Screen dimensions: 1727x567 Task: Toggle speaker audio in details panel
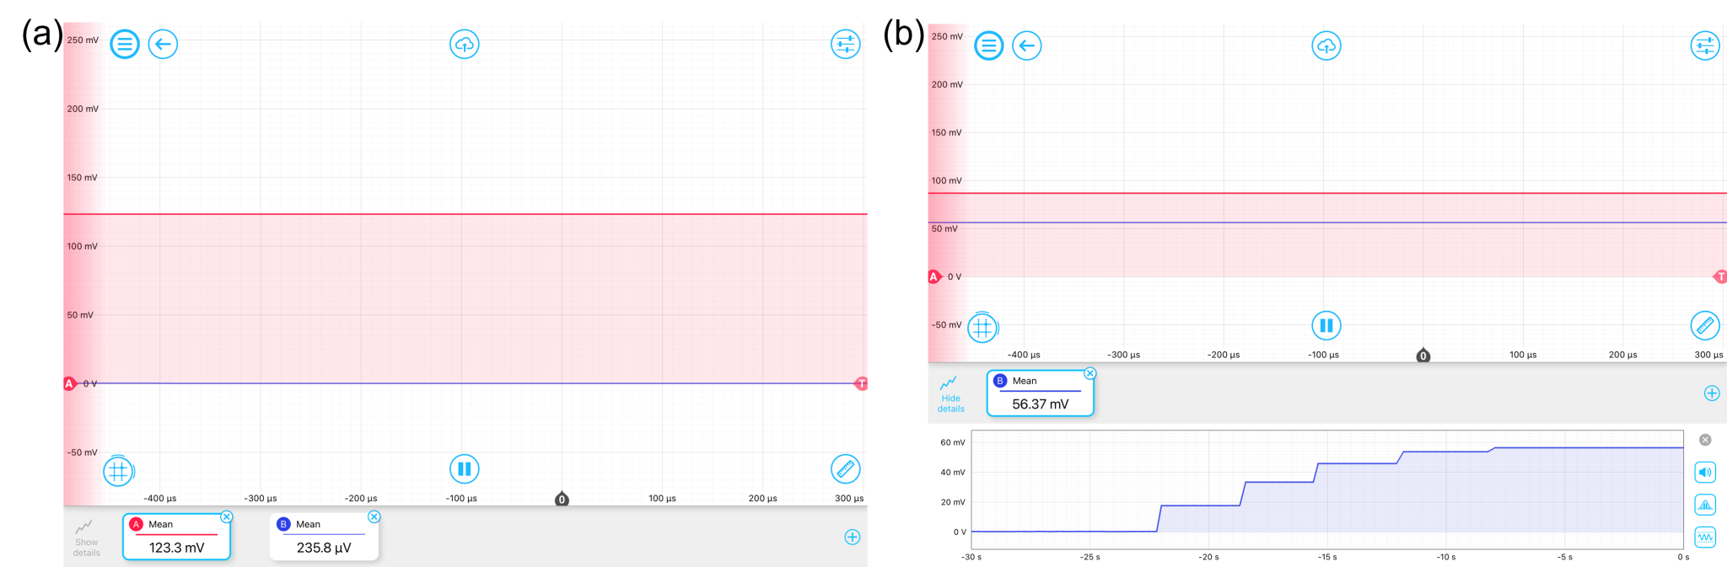1704,473
